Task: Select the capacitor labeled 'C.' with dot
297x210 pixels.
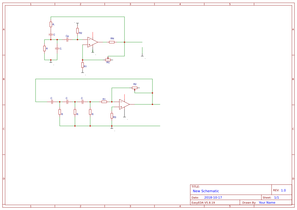Action: click(57, 49)
